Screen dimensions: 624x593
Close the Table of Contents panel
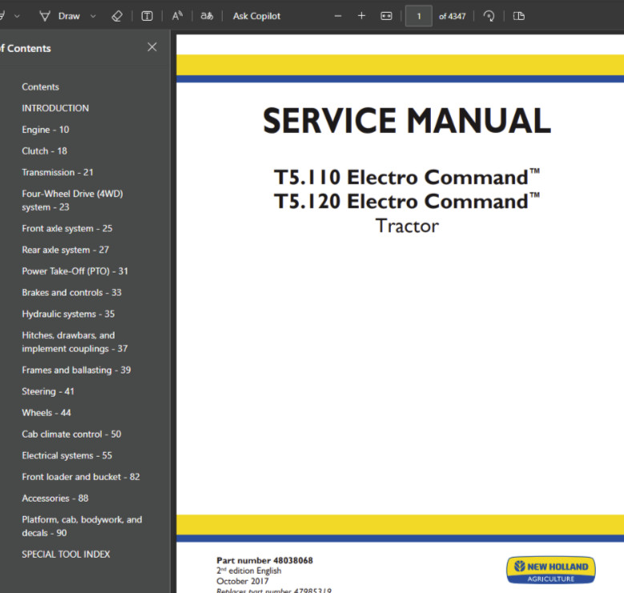[x=152, y=47]
